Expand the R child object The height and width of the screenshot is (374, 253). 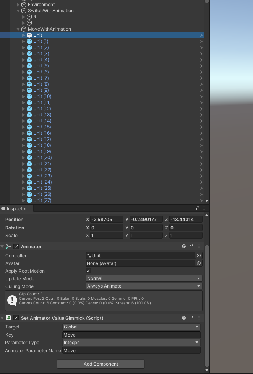tap(23, 17)
